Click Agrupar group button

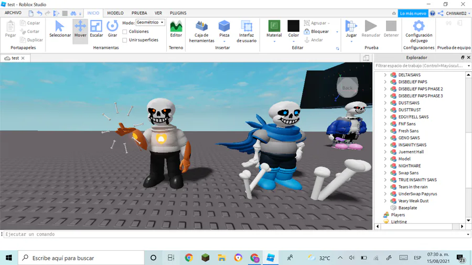coord(317,23)
